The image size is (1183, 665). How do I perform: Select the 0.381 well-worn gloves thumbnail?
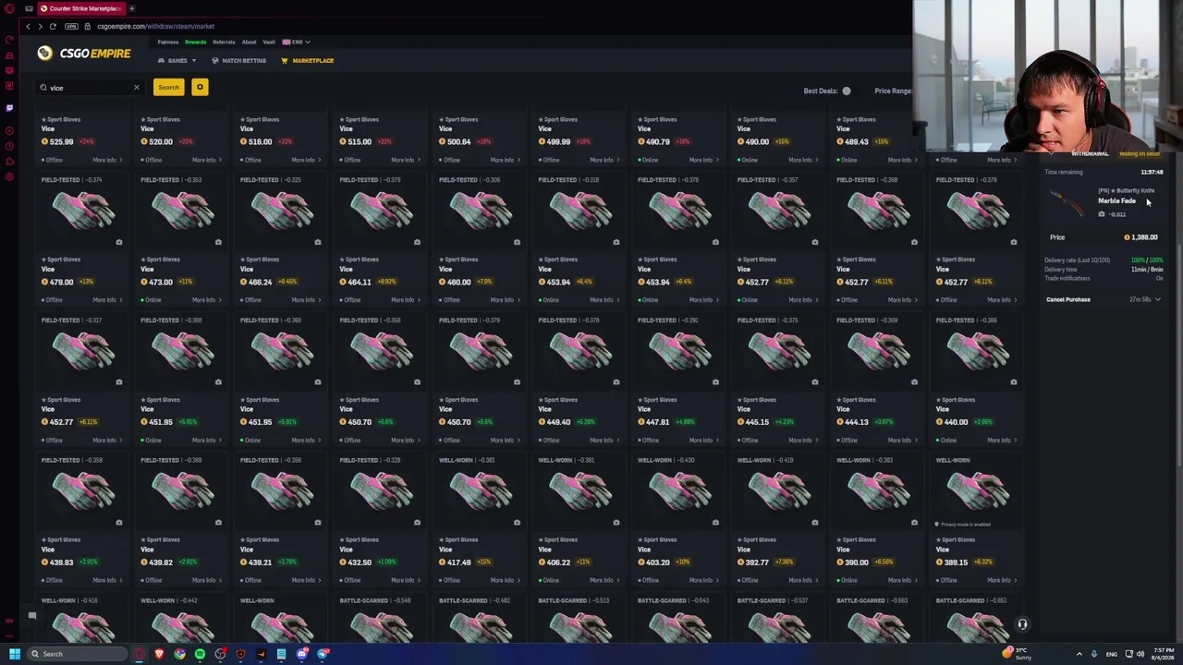point(481,491)
